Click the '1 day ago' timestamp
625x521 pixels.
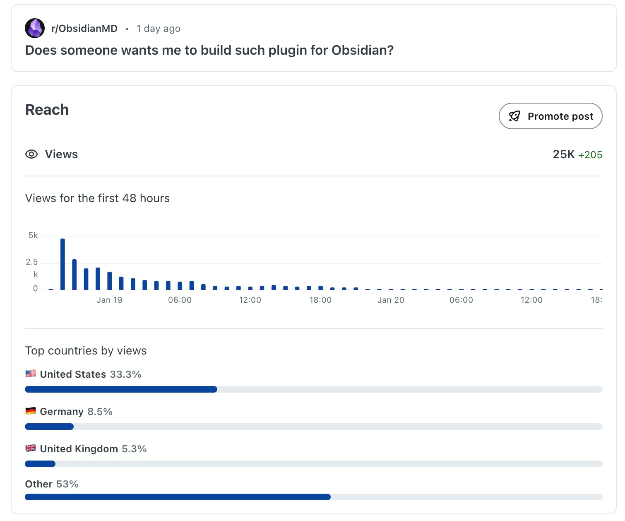pyautogui.click(x=158, y=29)
